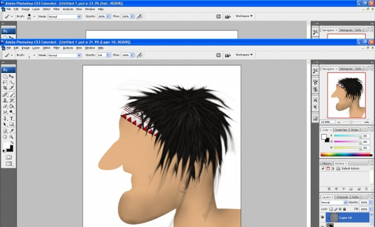This screenshot has width=375, height=227.
Task: Select the Move tool in front toolbox
Action: pyautogui.click(x=11, y=76)
